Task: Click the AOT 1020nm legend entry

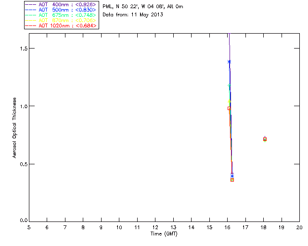Action: point(61,25)
